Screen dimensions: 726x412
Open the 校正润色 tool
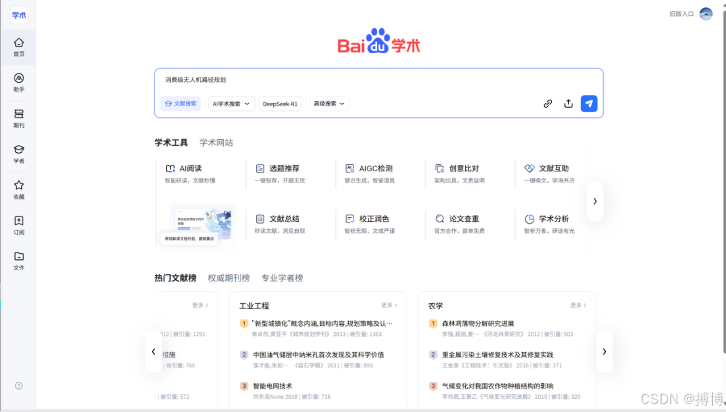click(x=370, y=224)
